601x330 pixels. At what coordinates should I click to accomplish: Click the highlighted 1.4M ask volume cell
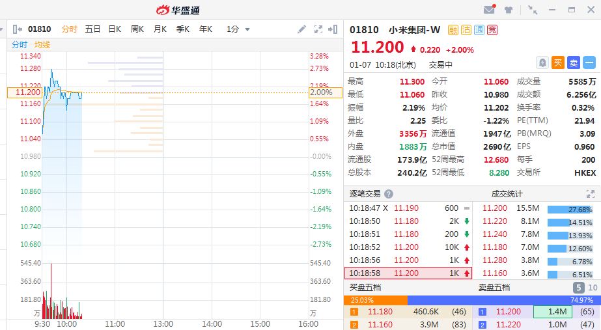pos(552,312)
